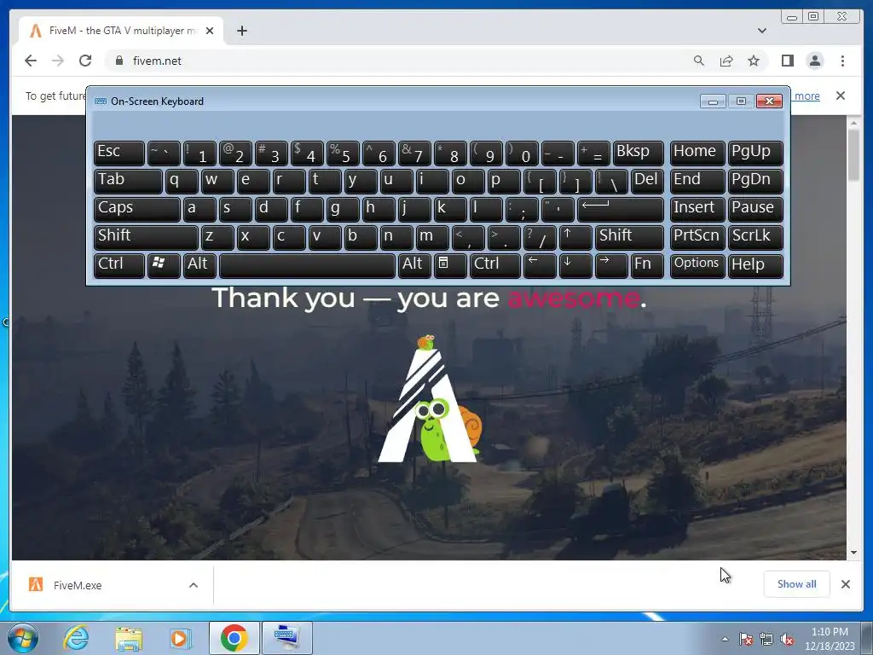Open Windows Explorer from taskbar
873x655 pixels.
pyautogui.click(x=129, y=638)
